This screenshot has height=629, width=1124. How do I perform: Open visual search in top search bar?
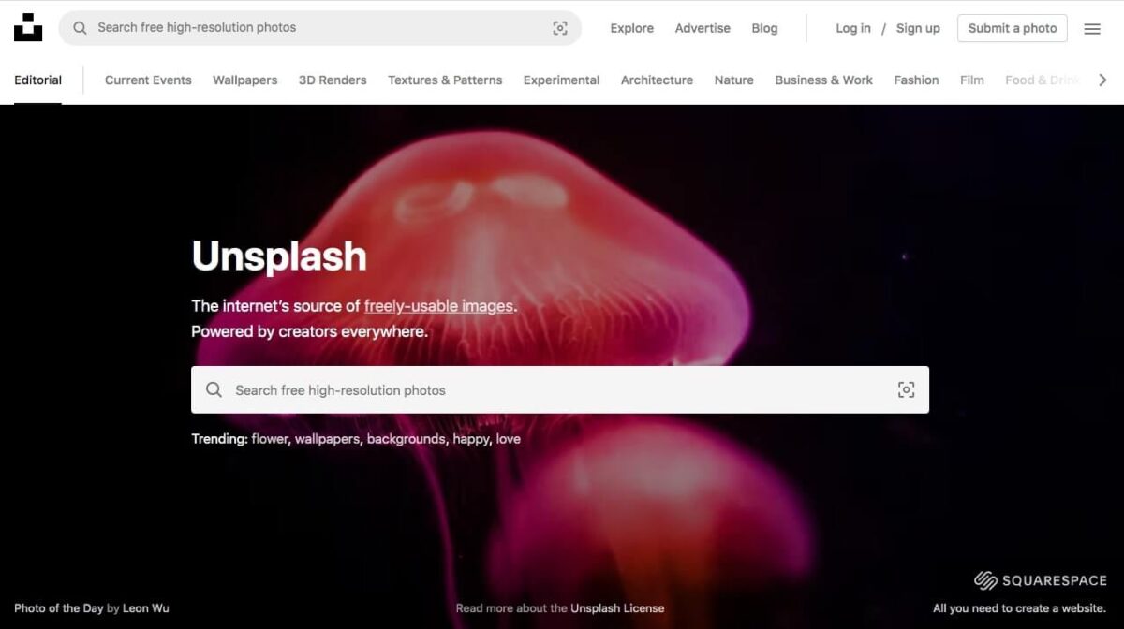560,28
